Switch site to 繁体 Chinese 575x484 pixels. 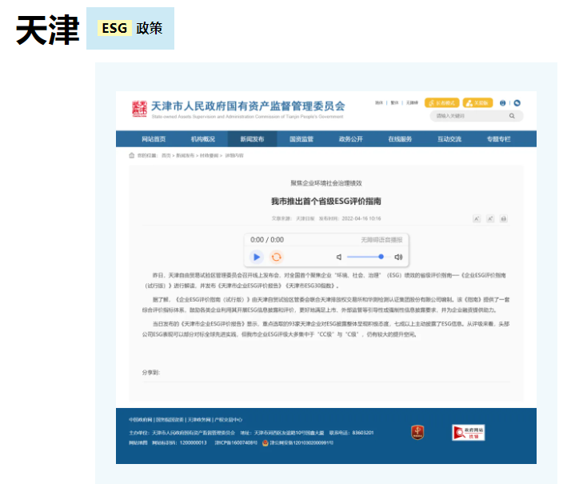[394, 102]
